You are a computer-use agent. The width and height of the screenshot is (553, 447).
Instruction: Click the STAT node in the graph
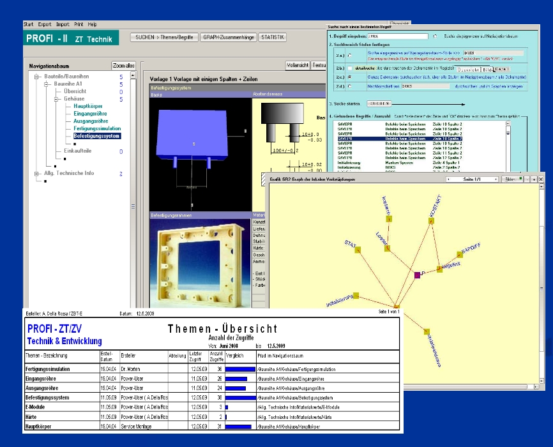358,251
